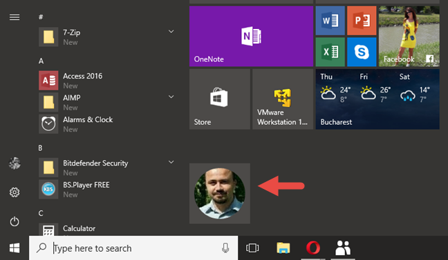Open the Calculator app
The image size is (448, 260).
(x=107, y=229)
